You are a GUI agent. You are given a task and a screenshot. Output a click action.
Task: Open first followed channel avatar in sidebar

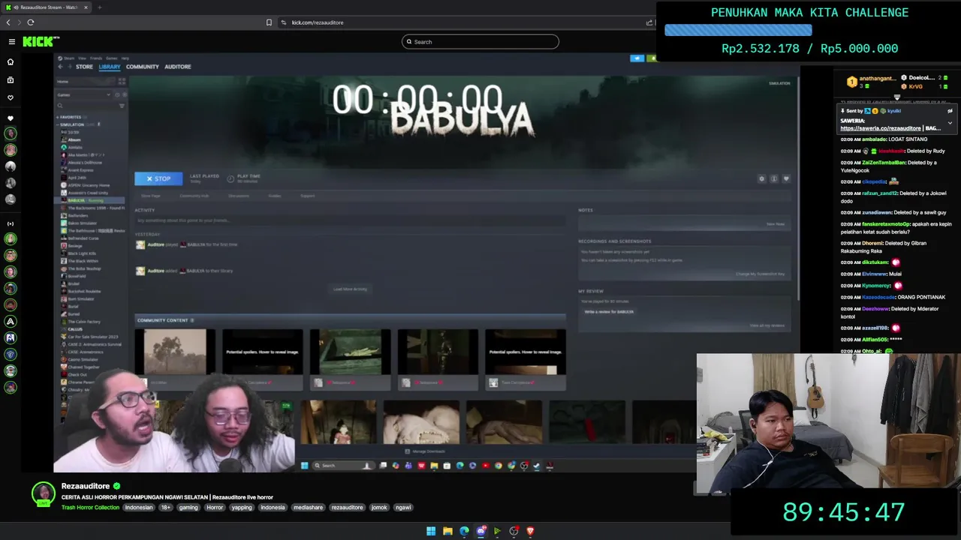point(11,133)
